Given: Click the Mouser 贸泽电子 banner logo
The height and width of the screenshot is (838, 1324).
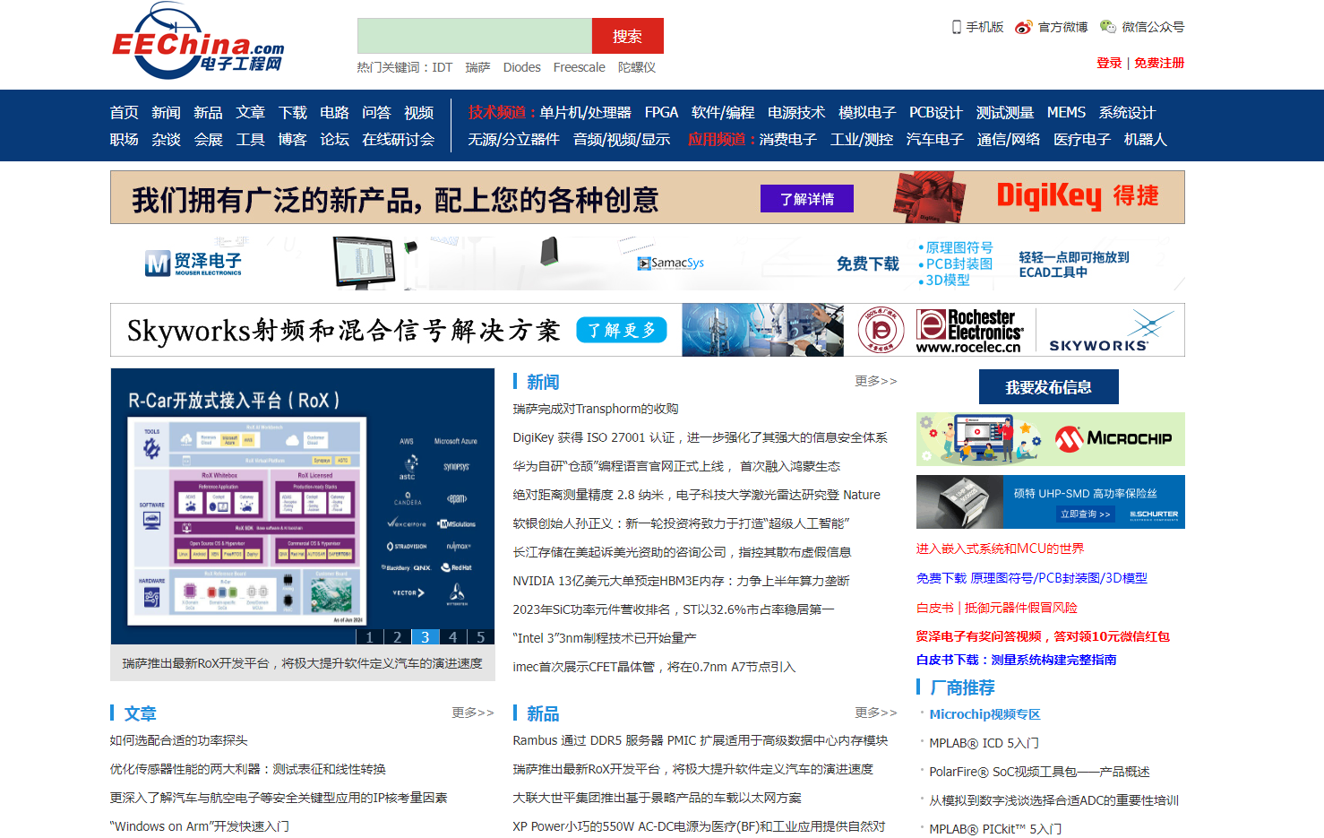Looking at the screenshot, I should point(193,263).
